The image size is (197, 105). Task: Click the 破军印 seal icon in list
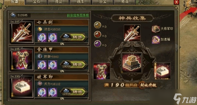(22, 87)
